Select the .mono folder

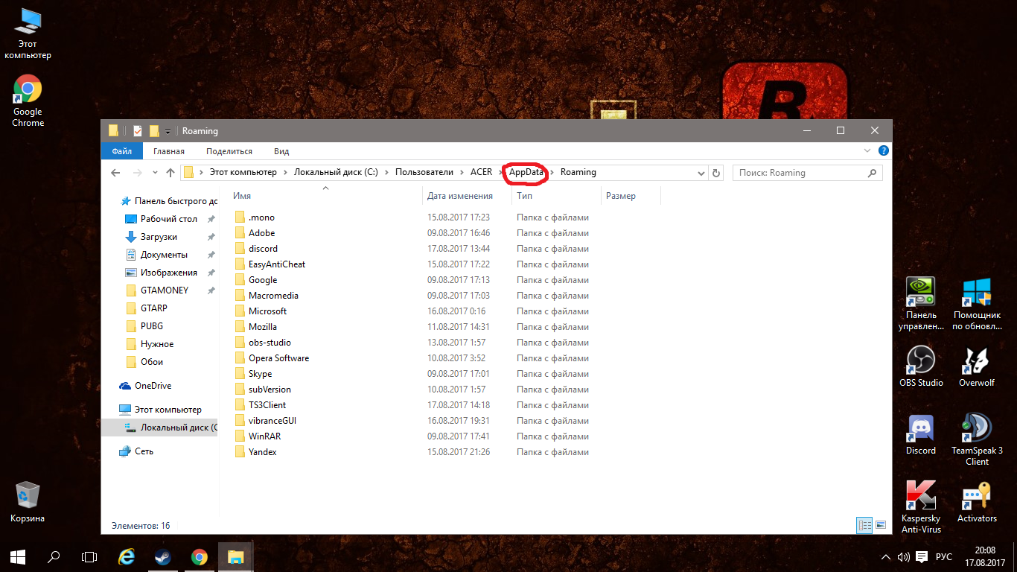click(x=261, y=217)
